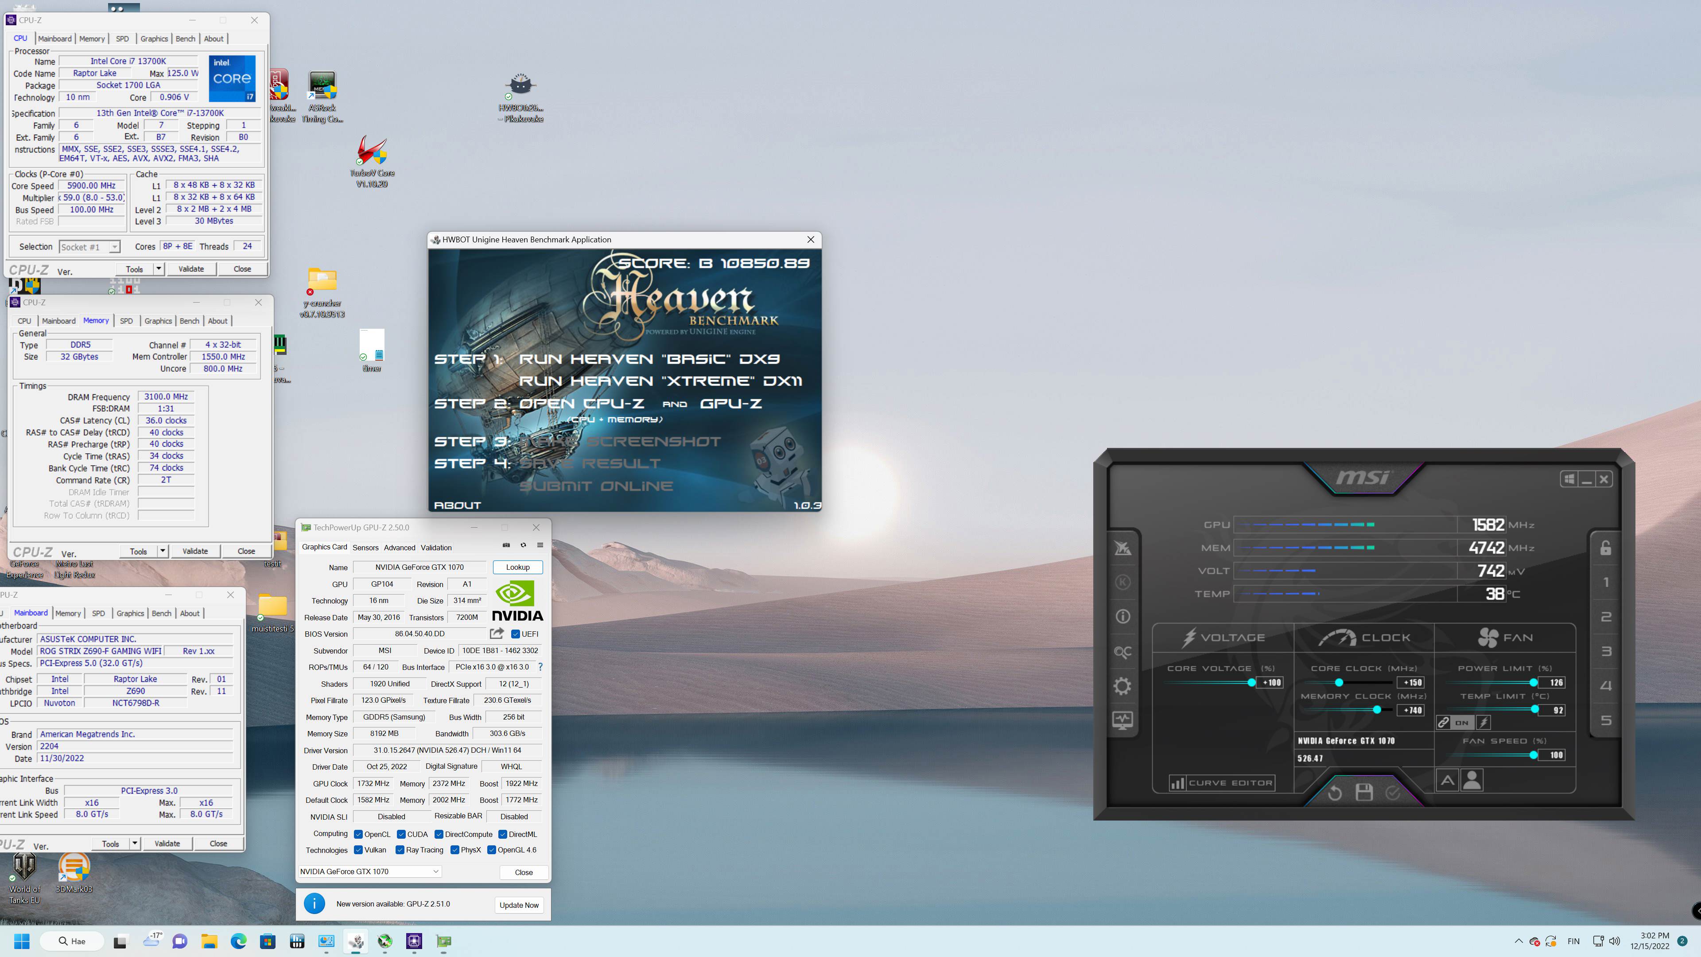
Task: Expand Tools arrow in top CPU-Z window
Action: (159, 269)
